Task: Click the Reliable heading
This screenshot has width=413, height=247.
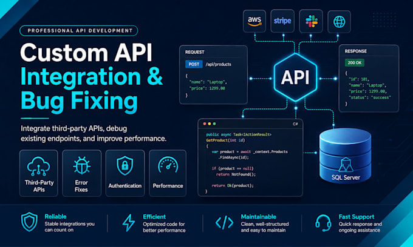Action: (55, 217)
